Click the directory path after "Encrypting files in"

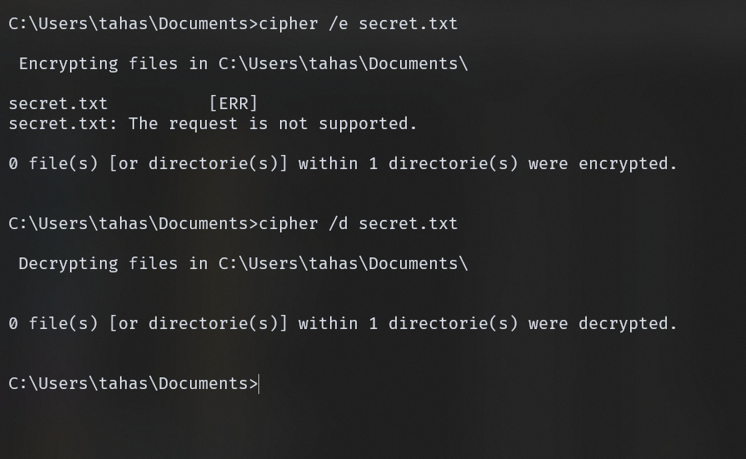pyautogui.click(x=343, y=64)
